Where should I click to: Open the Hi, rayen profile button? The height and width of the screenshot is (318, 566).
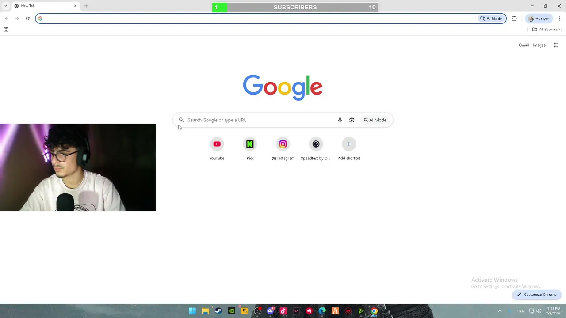click(x=539, y=19)
